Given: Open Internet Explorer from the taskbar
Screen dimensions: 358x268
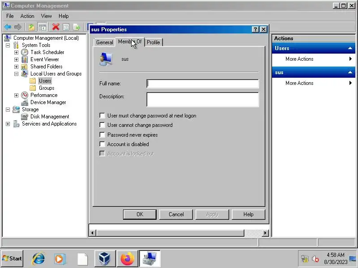Looking at the screenshot, I should click(38, 259).
